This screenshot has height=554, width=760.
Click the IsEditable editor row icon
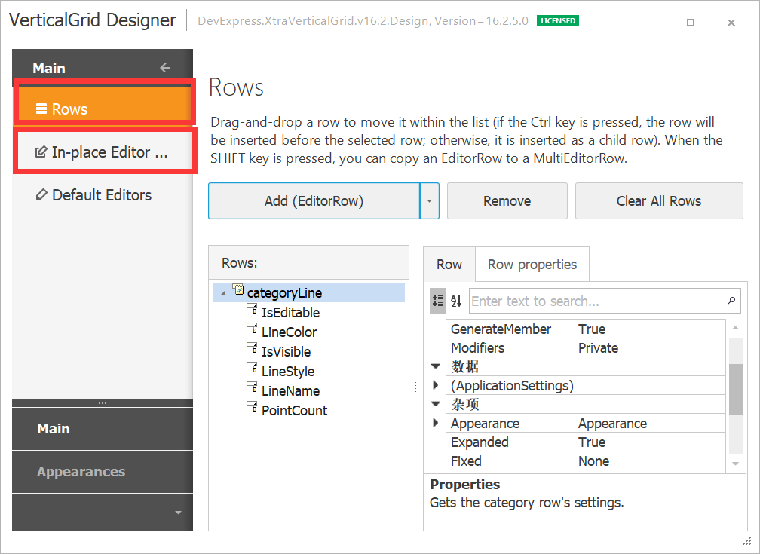[252, 309]
